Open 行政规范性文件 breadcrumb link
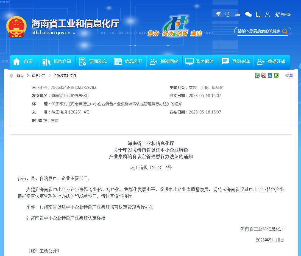 coord(65,76)
